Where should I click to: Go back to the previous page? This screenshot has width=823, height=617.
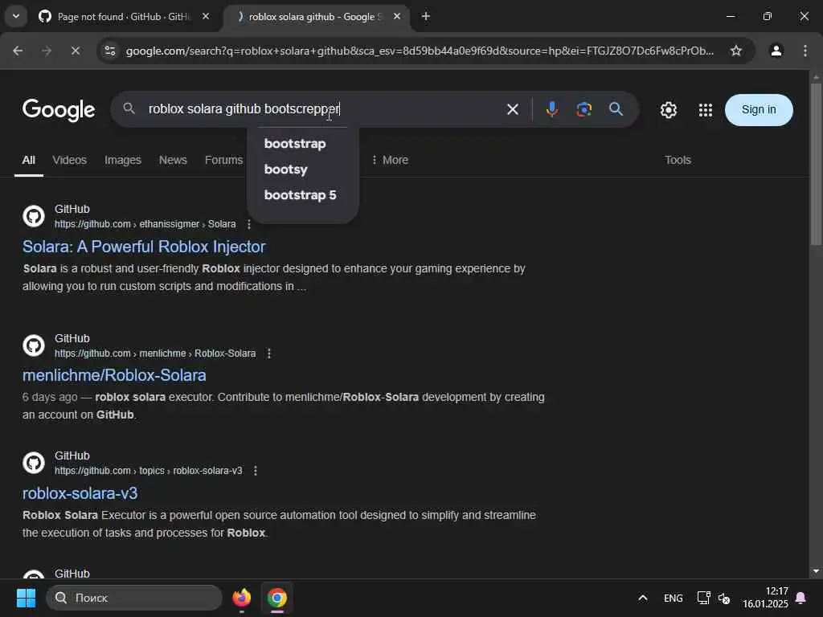coord(18,51)
